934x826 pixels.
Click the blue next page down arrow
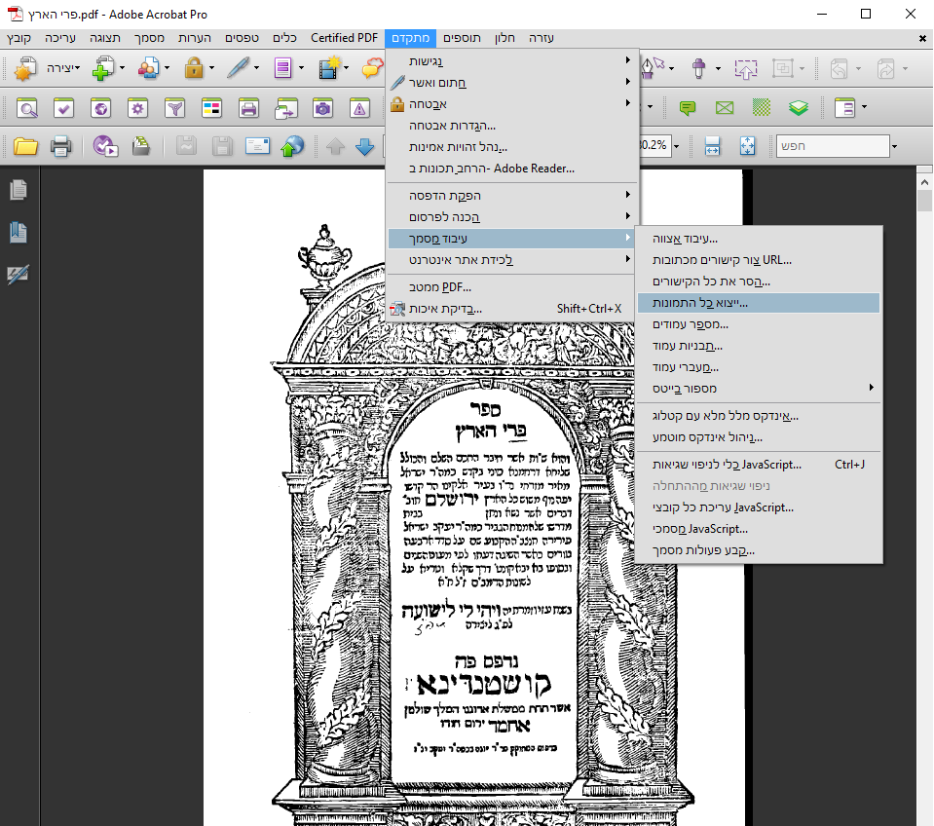coord(365,146)
